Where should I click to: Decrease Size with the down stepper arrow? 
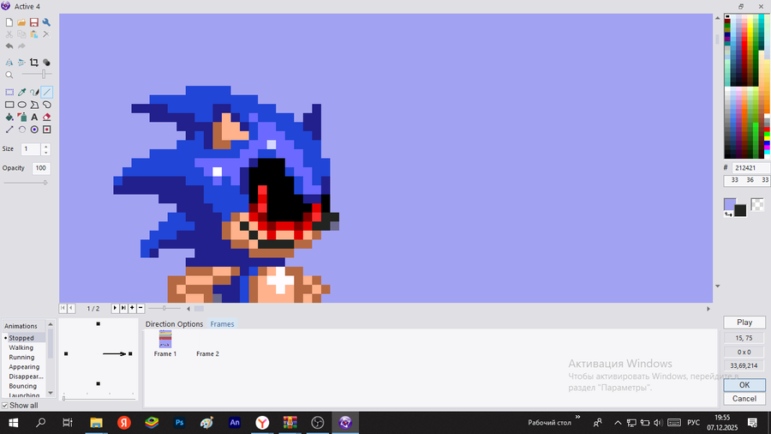pos(45,152)
